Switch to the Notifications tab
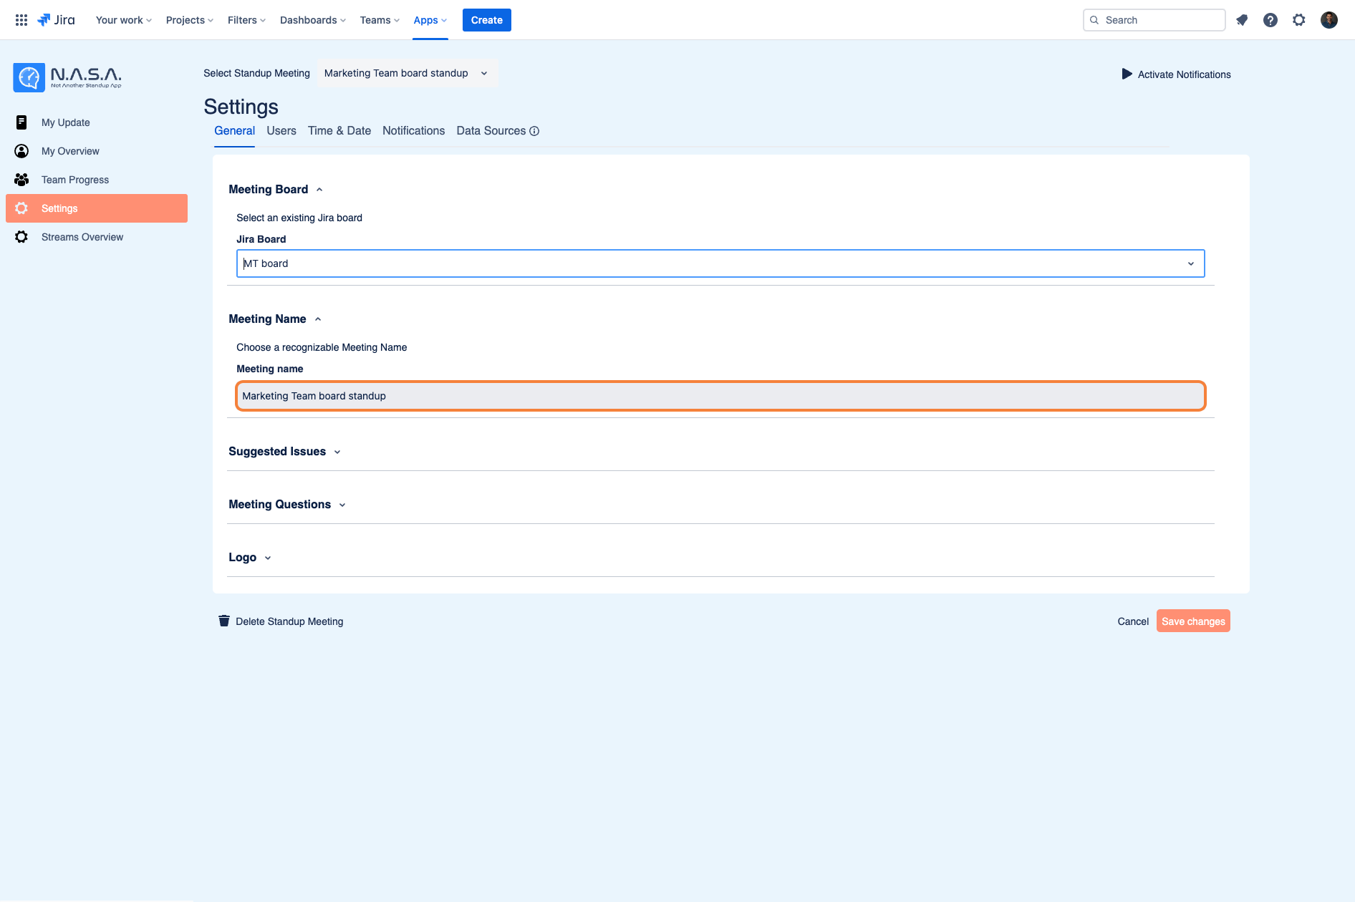This screenshot has width=1355, height=902. pyautogui.click(x=413, y=131)
